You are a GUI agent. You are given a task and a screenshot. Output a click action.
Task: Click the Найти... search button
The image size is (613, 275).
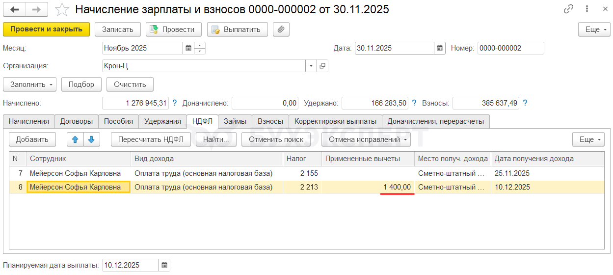pyautogui.click(x=216, y=139)
